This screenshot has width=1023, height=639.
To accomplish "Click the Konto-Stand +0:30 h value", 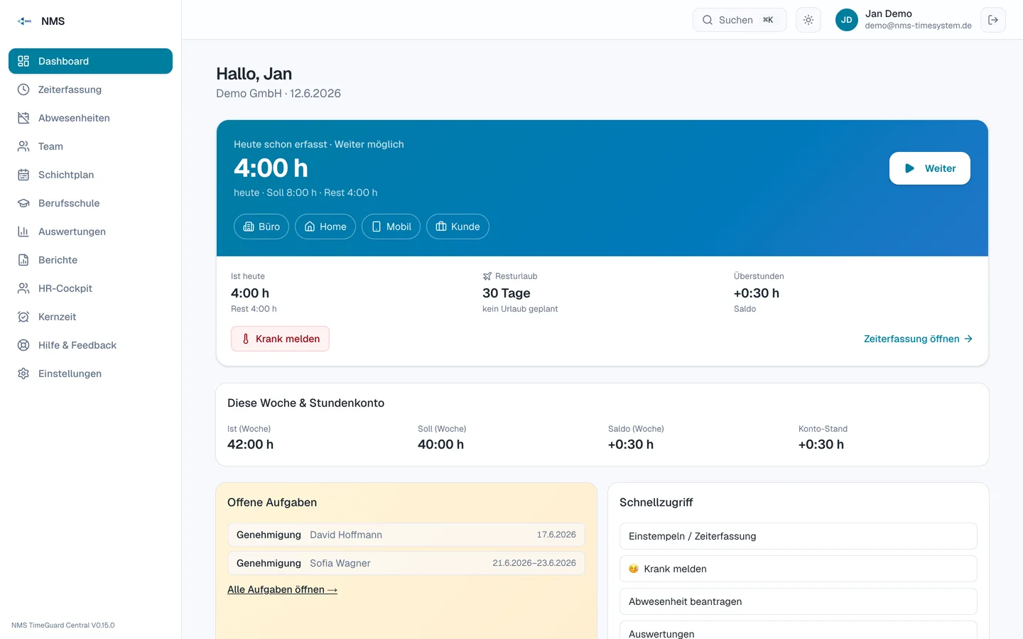I will tap(821, 444).
